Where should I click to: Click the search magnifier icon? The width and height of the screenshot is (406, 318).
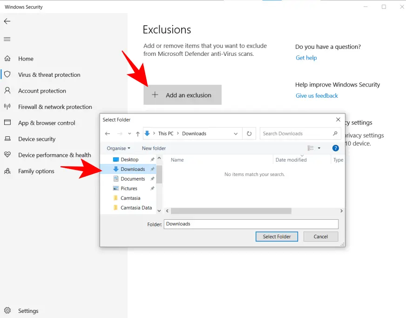[335, 133]
